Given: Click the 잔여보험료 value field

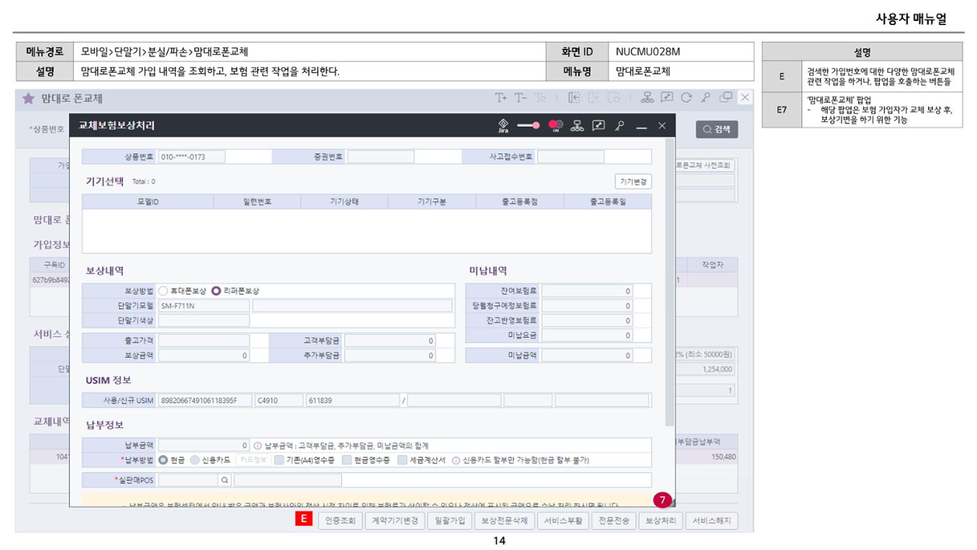Looking at the screenshot, I should click(x=587, y=291).
